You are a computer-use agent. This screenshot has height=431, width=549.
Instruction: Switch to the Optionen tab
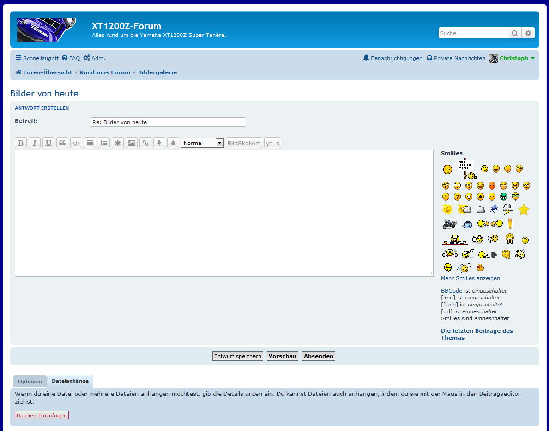(30, 382)
